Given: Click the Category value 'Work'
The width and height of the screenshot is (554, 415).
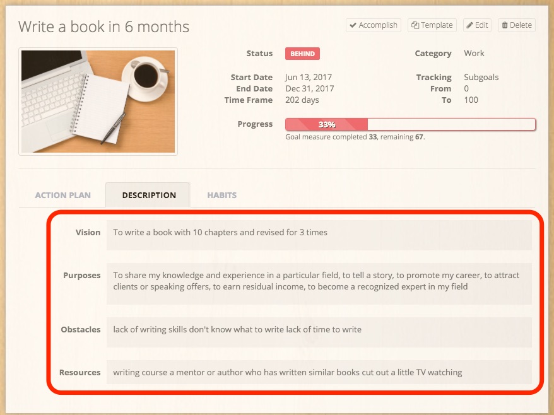Looking at the screenshot, I should click(x=474, y=54).
